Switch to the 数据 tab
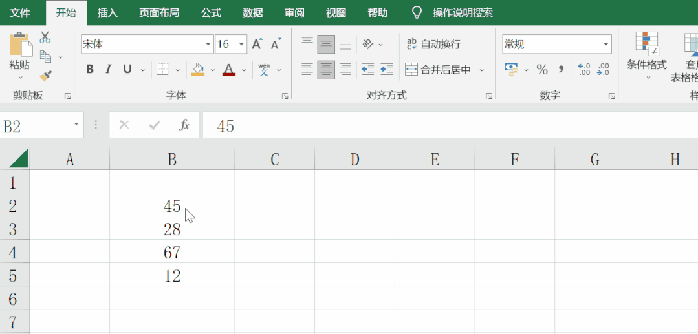Image resolution: width=698 pixels, height=334 pixels. click(252, 13)
